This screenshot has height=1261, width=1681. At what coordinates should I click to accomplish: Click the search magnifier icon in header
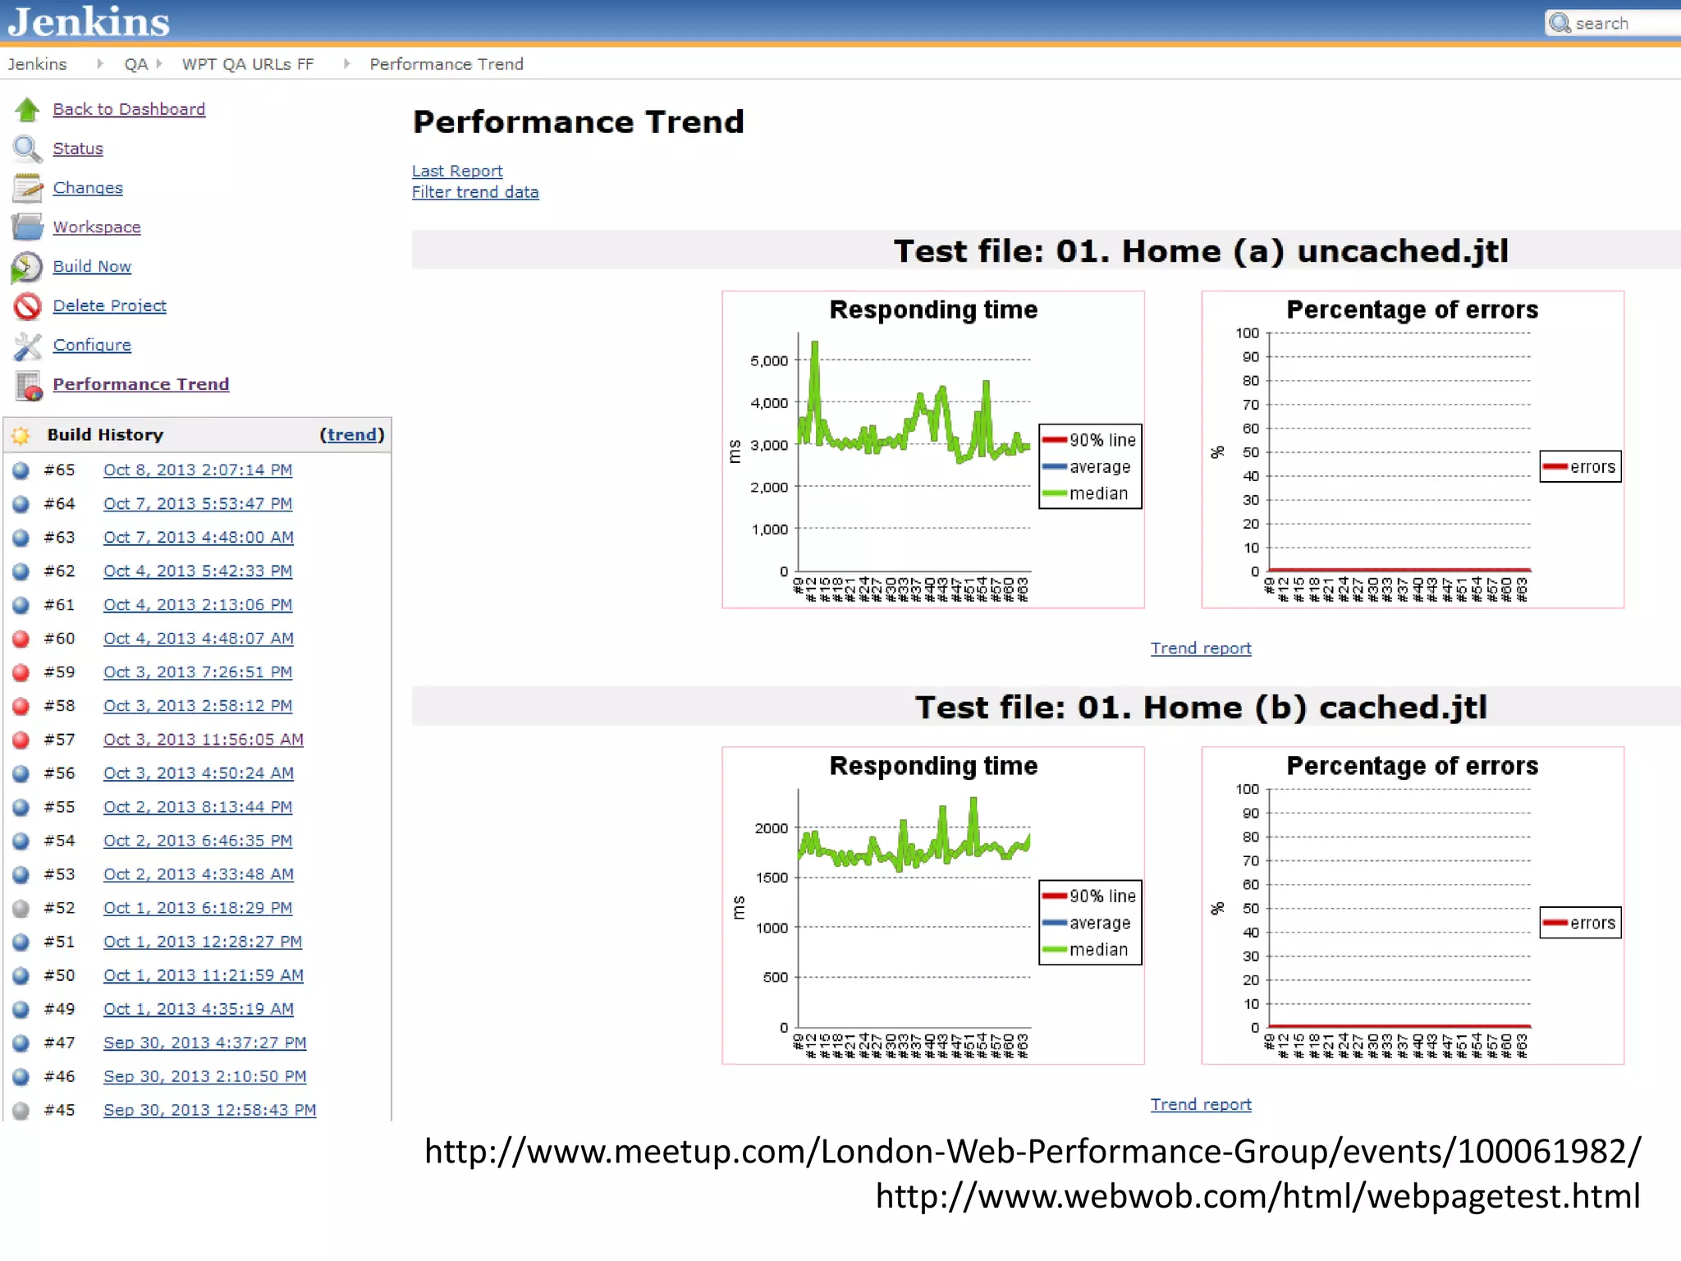(x=1560, y=23)
